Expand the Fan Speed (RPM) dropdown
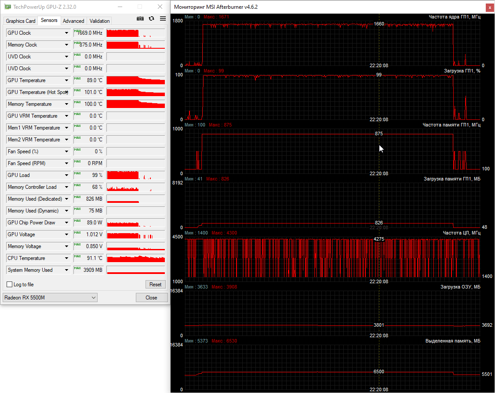495x393 pixels. pos(66,163)
